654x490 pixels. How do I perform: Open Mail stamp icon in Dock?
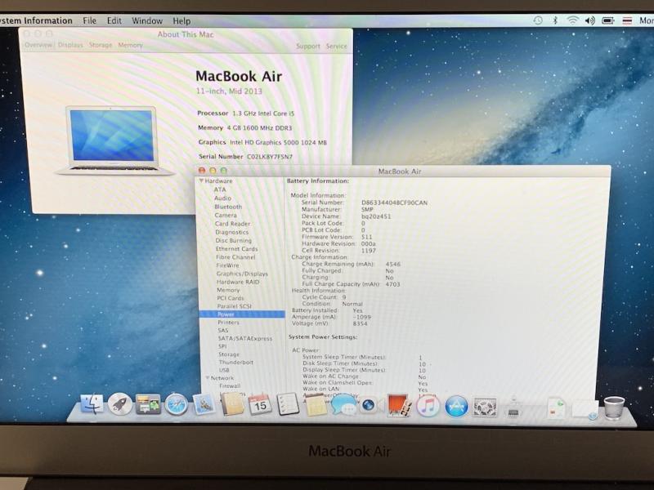coord(204,404)
